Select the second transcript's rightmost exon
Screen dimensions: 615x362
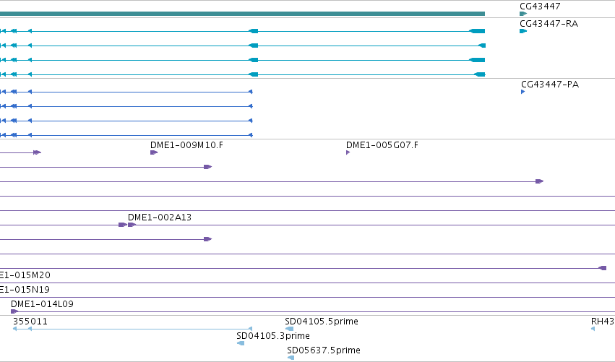click(x=482, y=46)
